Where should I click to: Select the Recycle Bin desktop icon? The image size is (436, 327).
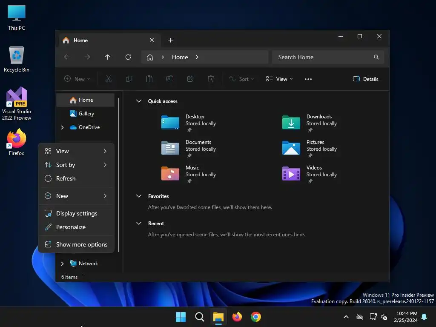17,59
